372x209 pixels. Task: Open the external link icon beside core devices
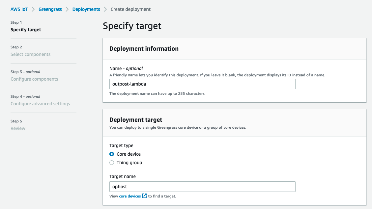tap(144, 196)
